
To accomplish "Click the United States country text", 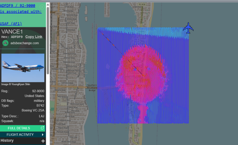I will click(x=34, y=96).
